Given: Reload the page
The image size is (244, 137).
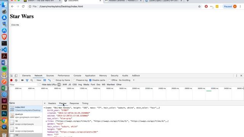Looking at the screenshot, I should pyautogui.click(x=23, y=6).
